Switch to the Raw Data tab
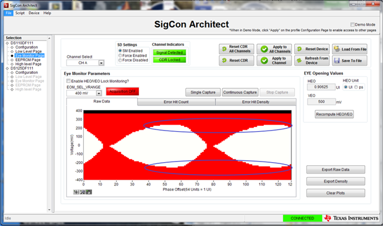 [x=102, y=101]
